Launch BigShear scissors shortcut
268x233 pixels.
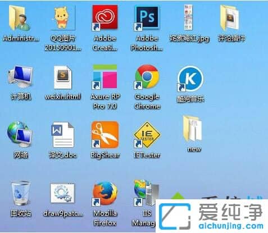[x=105, y=135]
